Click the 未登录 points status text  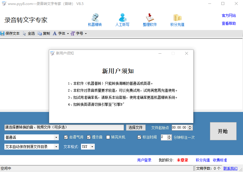pos(182,160)
